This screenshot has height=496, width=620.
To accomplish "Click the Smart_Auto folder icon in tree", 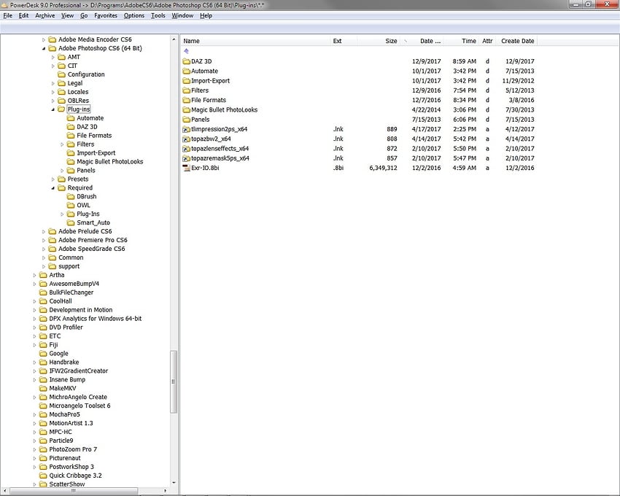I will 70,222.
